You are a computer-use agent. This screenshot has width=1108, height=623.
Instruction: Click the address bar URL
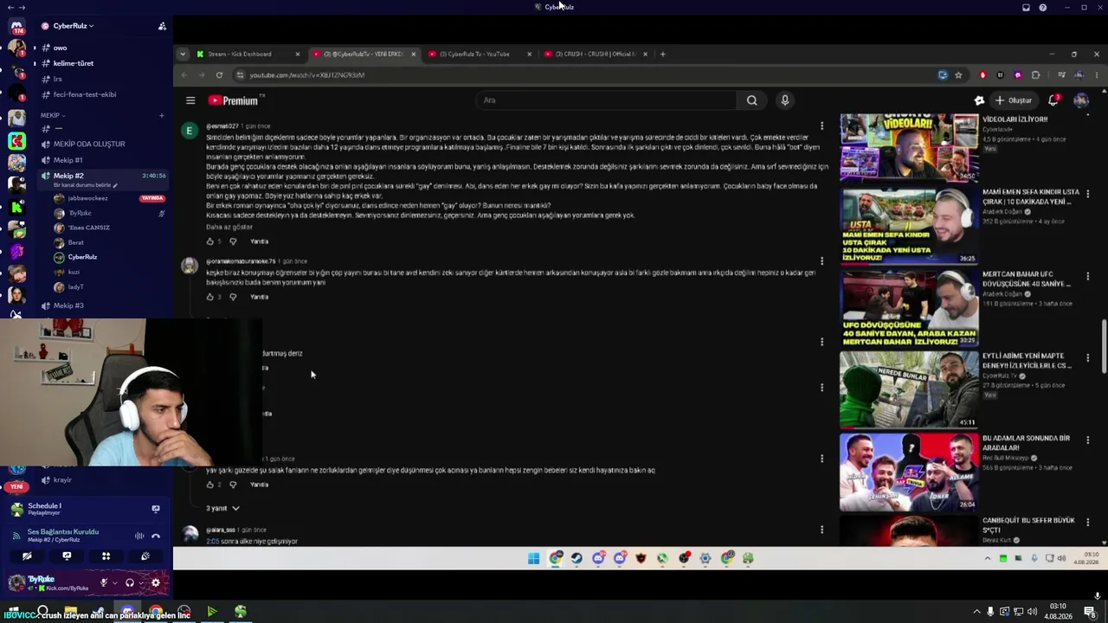pyautogui.click(x=306, y=75)
